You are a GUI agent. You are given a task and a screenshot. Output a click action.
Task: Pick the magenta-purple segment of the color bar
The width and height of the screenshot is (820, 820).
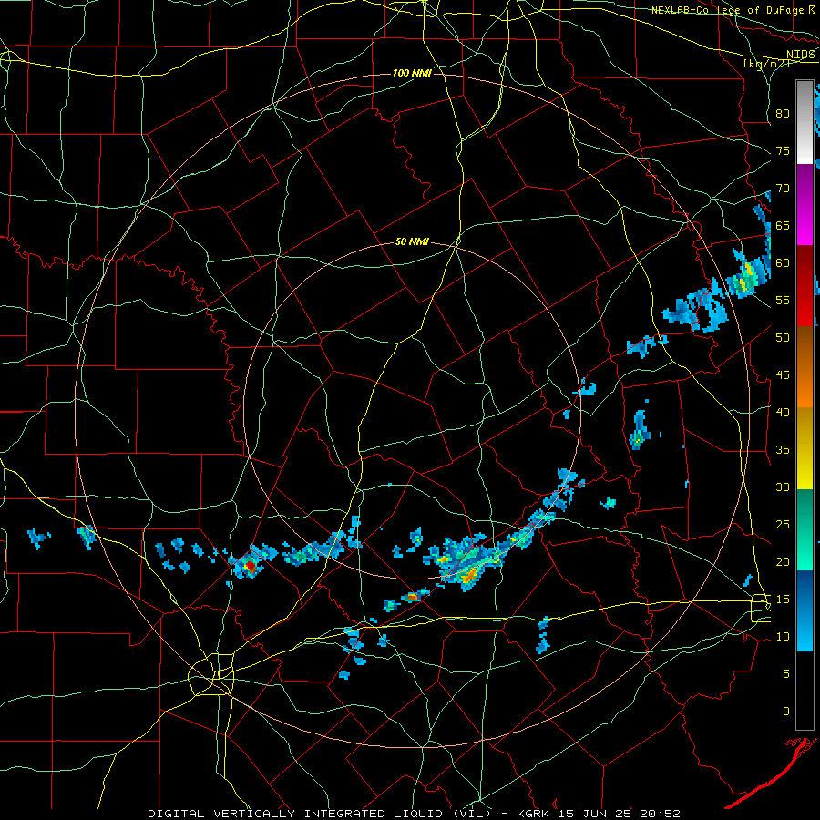pyautogui.click(x=805, y=204)
